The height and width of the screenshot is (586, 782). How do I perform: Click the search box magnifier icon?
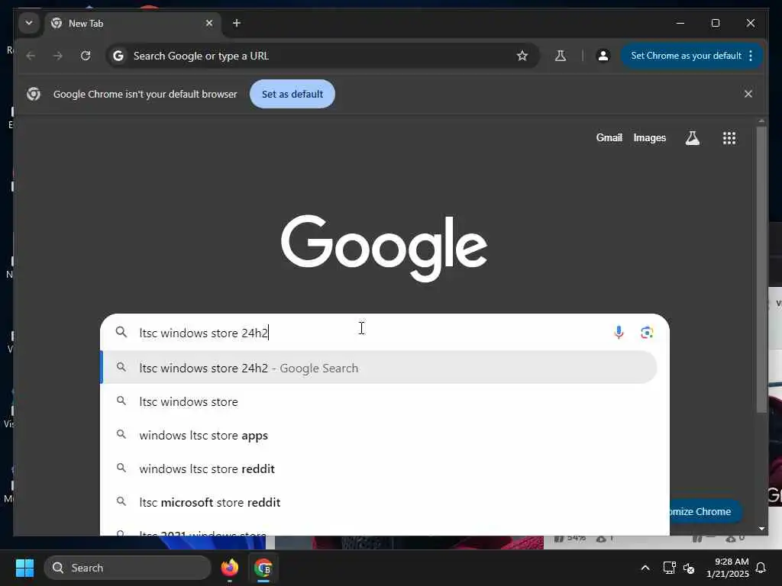coord(121,332)
